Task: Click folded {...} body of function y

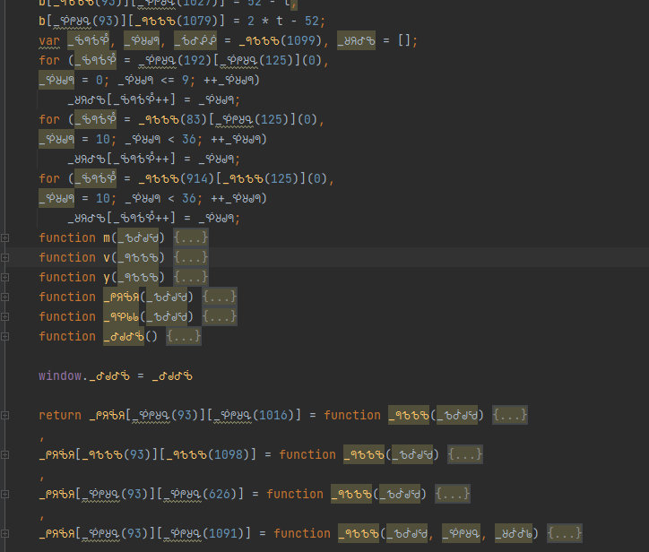Action: point(191,277)
